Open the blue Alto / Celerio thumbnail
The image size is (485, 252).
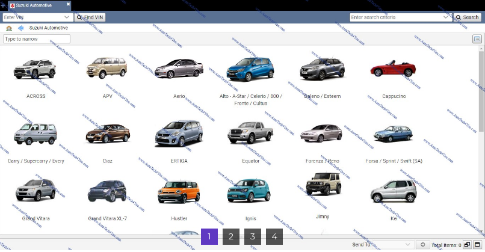coord(250,69)
